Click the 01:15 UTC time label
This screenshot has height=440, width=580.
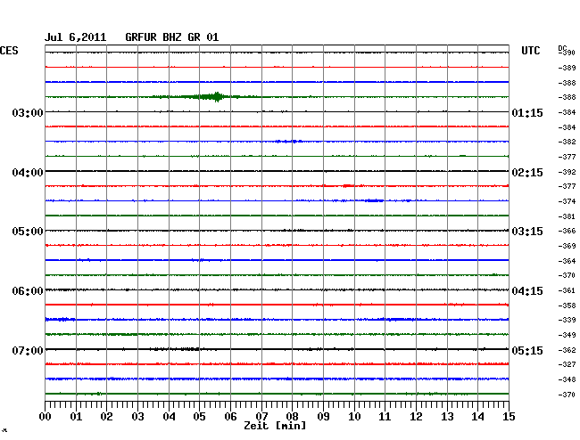[527, 112]
